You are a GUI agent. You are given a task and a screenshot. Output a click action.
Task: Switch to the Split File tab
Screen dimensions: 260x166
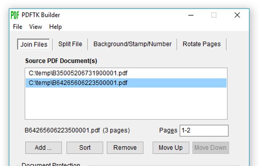pyautogui.click(x=70, y=44)
